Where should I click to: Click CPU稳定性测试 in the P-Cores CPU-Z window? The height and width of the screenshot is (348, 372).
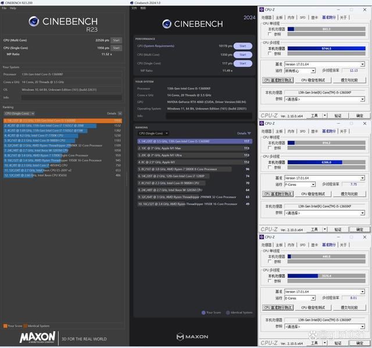pos(313,194)
